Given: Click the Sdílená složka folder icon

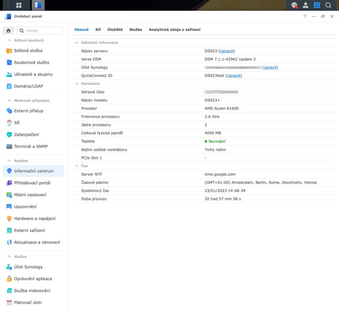Looking at the screenshot, I should tap(9, 51).
